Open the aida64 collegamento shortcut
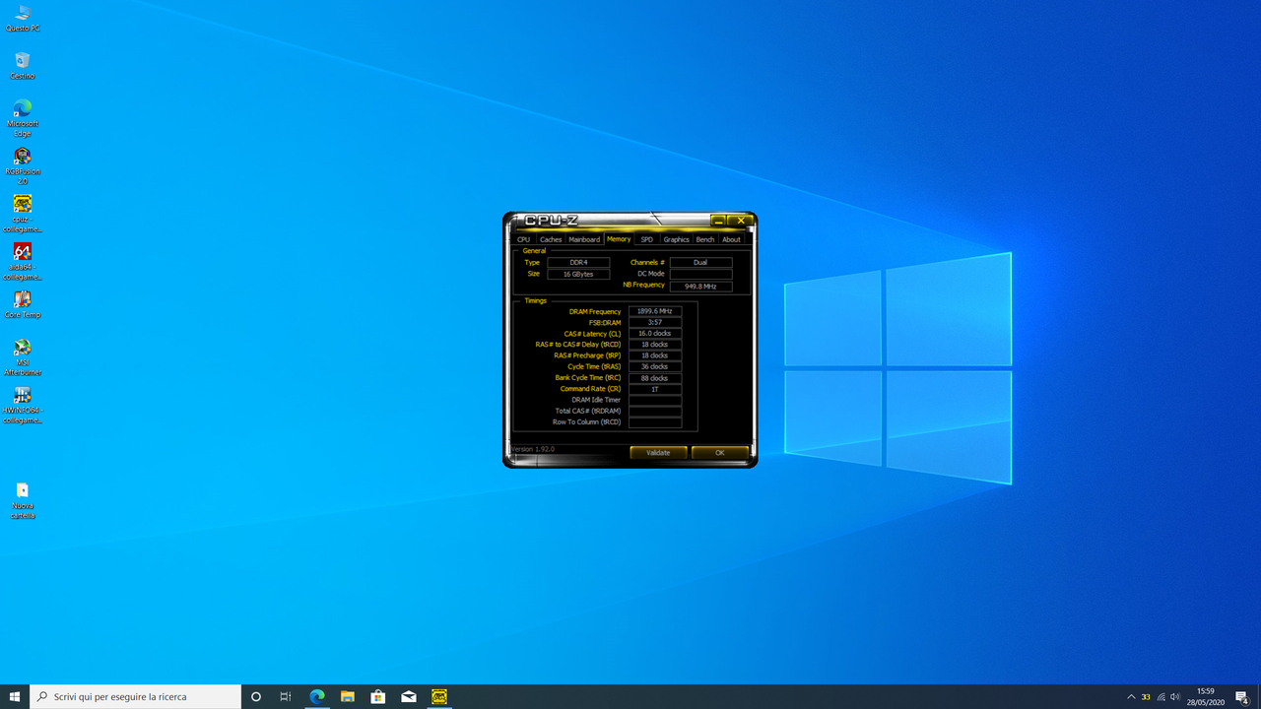Screen dimensions: 1261x709 tap(22, 254)
